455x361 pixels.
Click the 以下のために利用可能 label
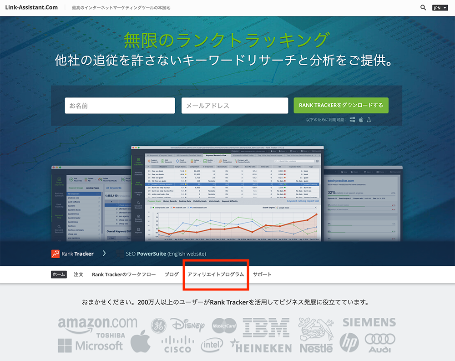(x=326, y=120)
